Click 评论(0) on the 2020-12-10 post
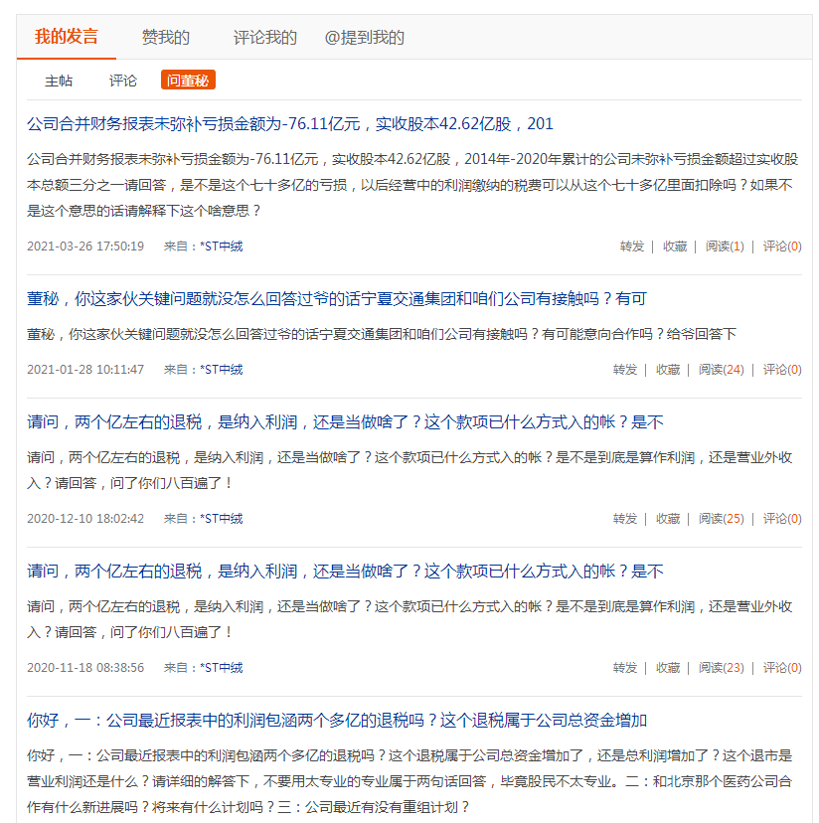The image size is (819, 823). tap(781, 519)
